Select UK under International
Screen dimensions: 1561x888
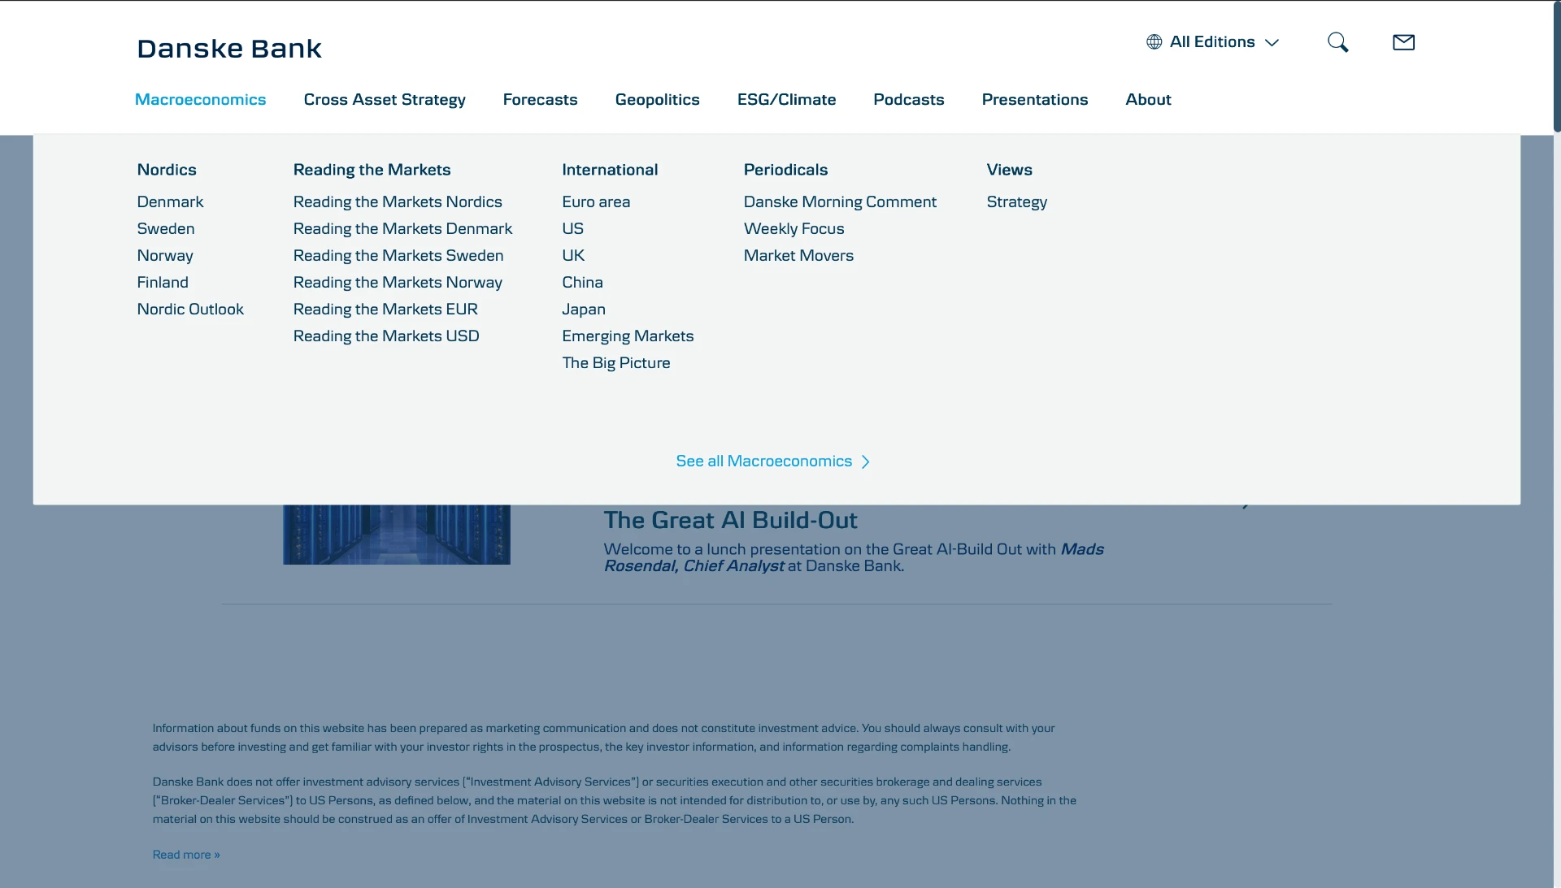point(573,255)
